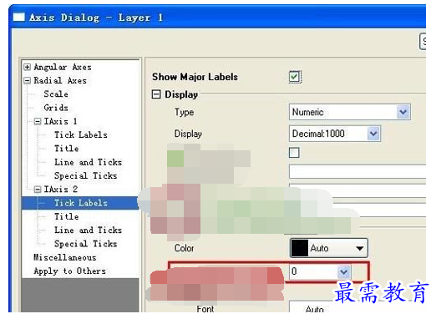This screenshot has height=319, width=436.
Task: Select Angular Axes in the tree
Action: coord(63,67)
